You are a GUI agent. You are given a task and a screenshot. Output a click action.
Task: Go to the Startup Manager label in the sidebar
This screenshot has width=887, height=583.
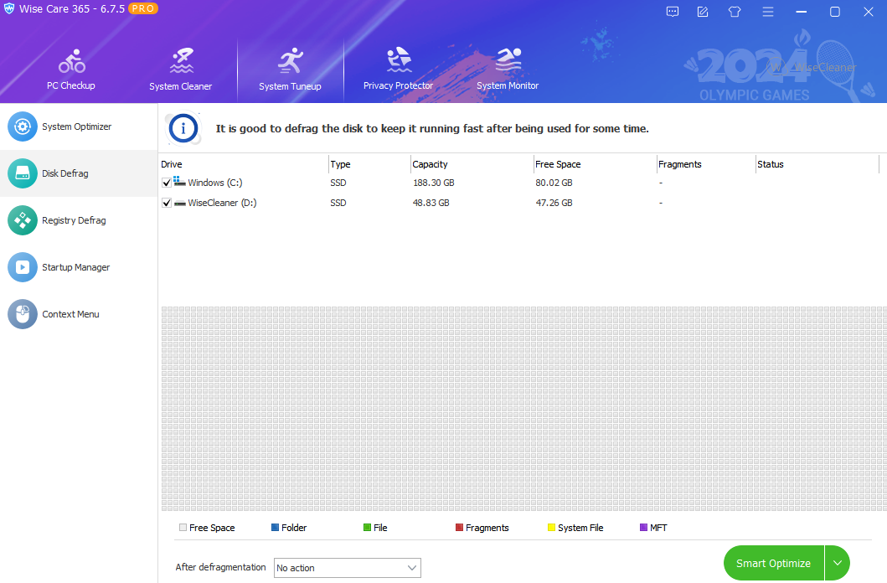click(76, 267)
